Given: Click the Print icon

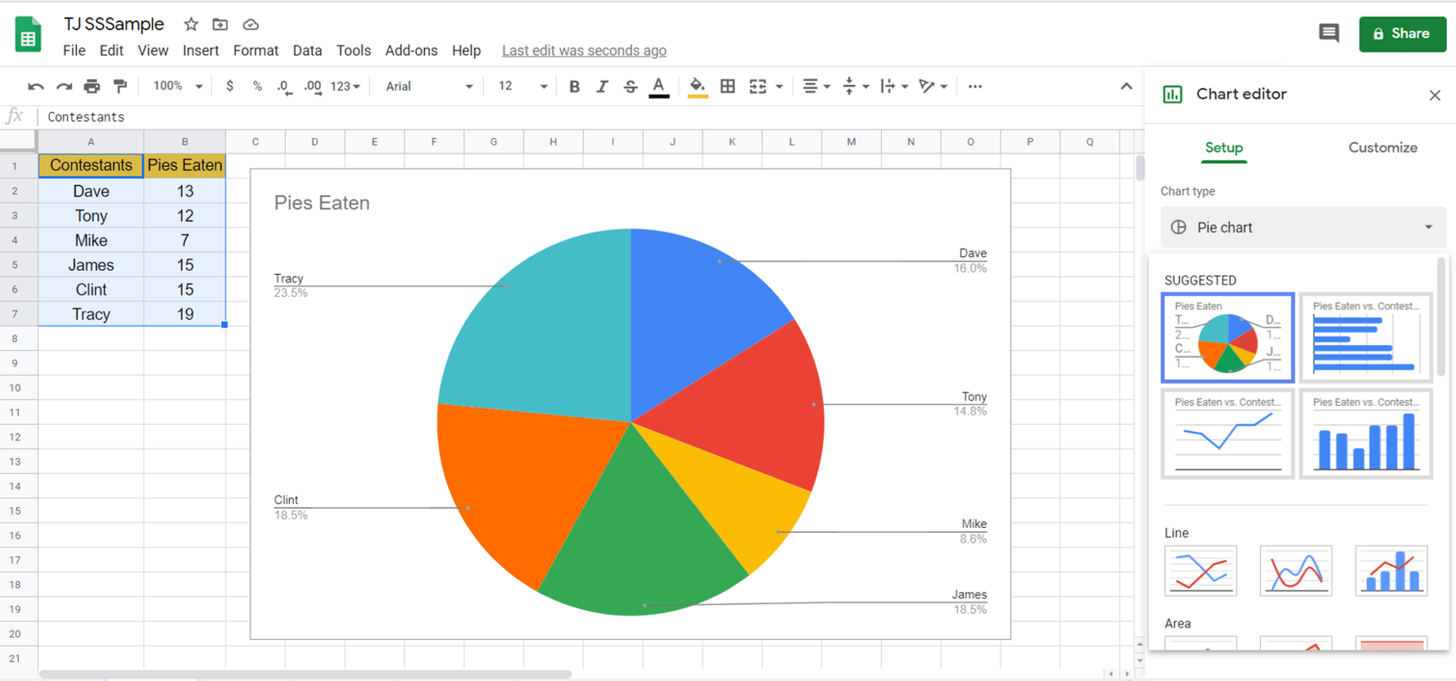Looking at the screenshot, I should pos(92,86).
